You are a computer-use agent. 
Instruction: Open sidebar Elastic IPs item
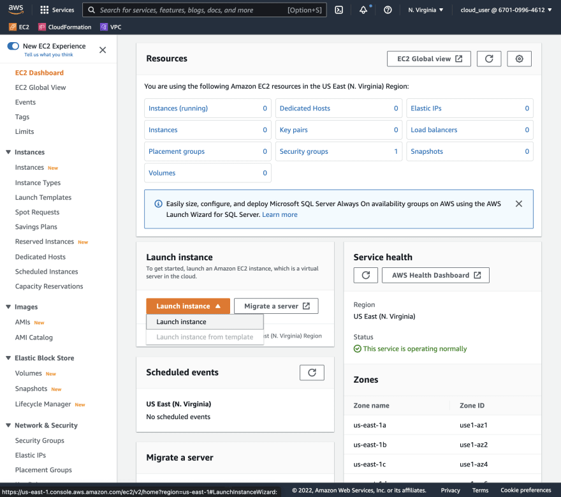click(31, 455)
